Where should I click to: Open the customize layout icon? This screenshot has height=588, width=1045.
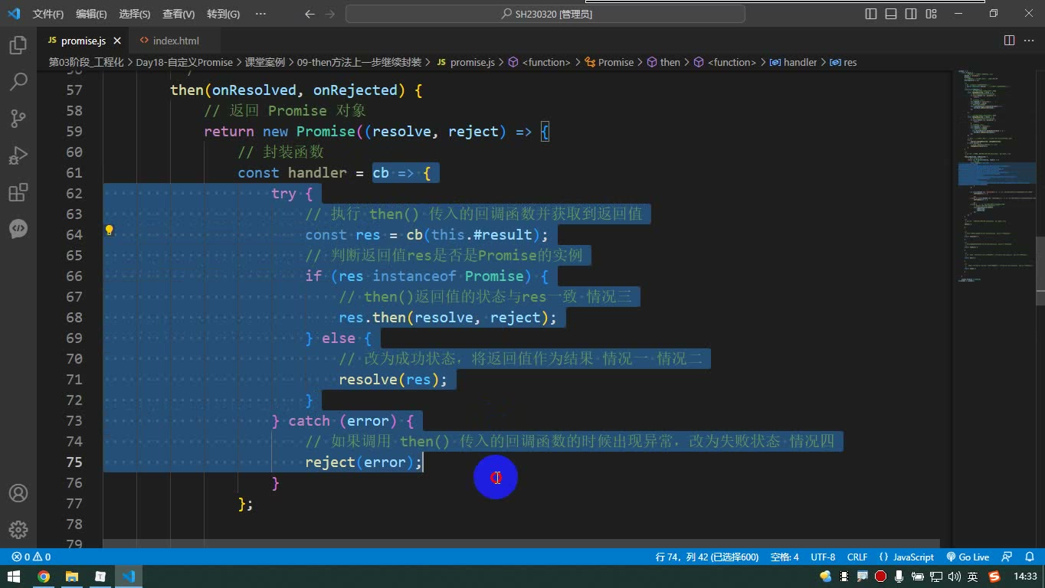pyautogui.click(x=931, y=14)
